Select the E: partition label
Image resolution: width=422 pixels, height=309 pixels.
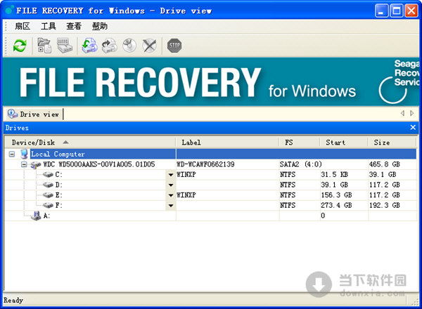pos(58,195)
